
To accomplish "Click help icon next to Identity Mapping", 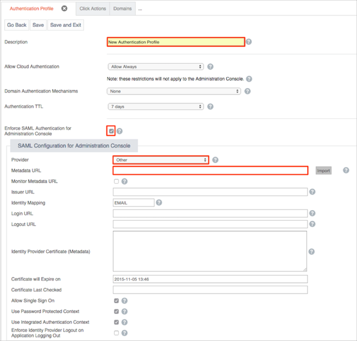I will [x=159, y=203].
